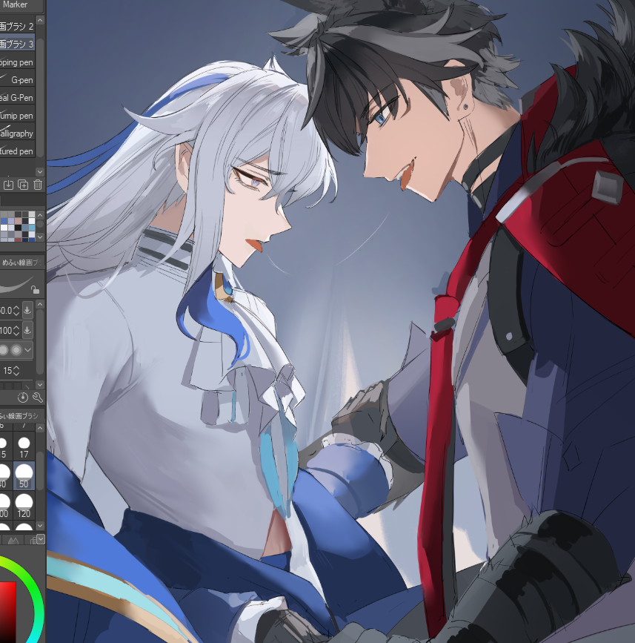Select the Mapping pen sub tool
This screenshot has height=643, width=635.
click(x=18, y=62)
